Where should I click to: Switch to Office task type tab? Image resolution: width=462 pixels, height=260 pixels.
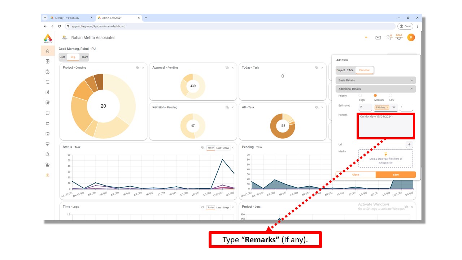pyautogui.click(x=350, y=70)
